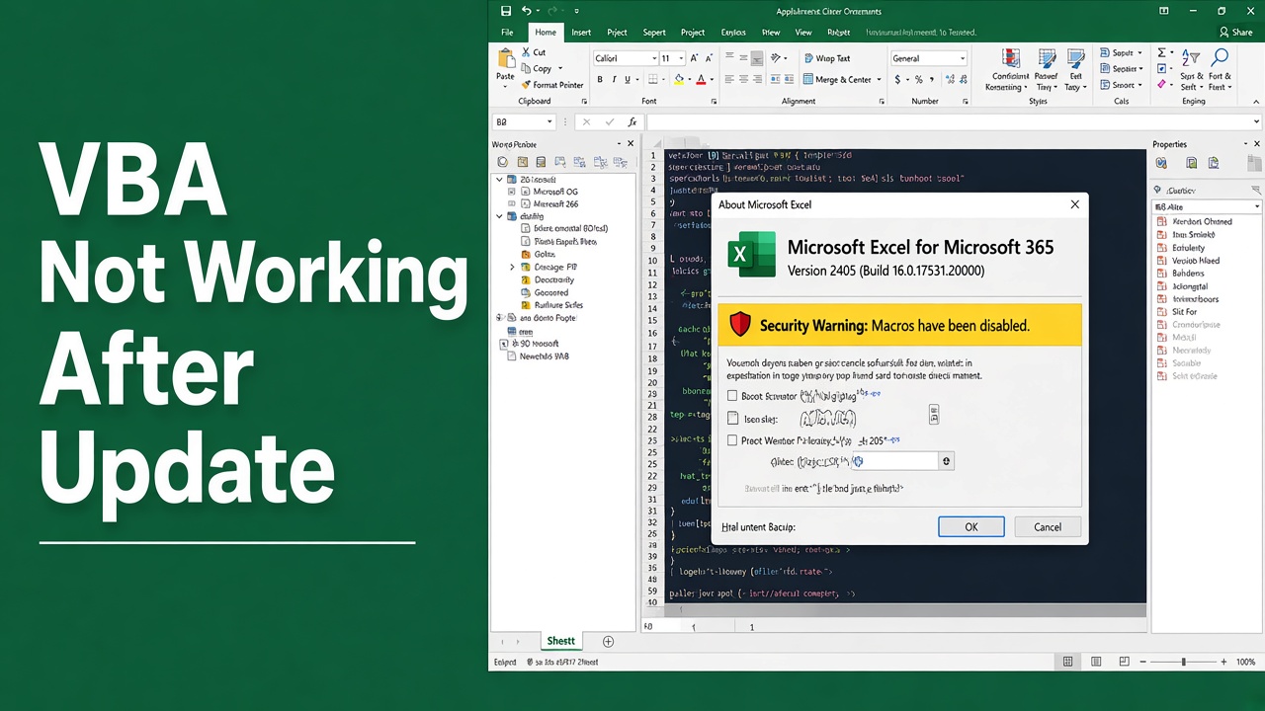This screenshot has width=1265, height=711.
Task: Open the File menu tab
Action: click(x=506, y=33)
